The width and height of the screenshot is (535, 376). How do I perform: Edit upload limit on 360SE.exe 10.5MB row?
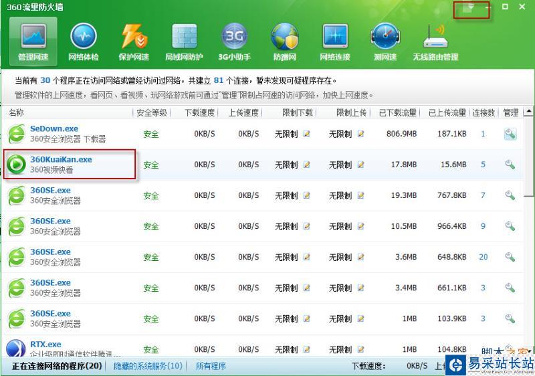coord(360,226)
